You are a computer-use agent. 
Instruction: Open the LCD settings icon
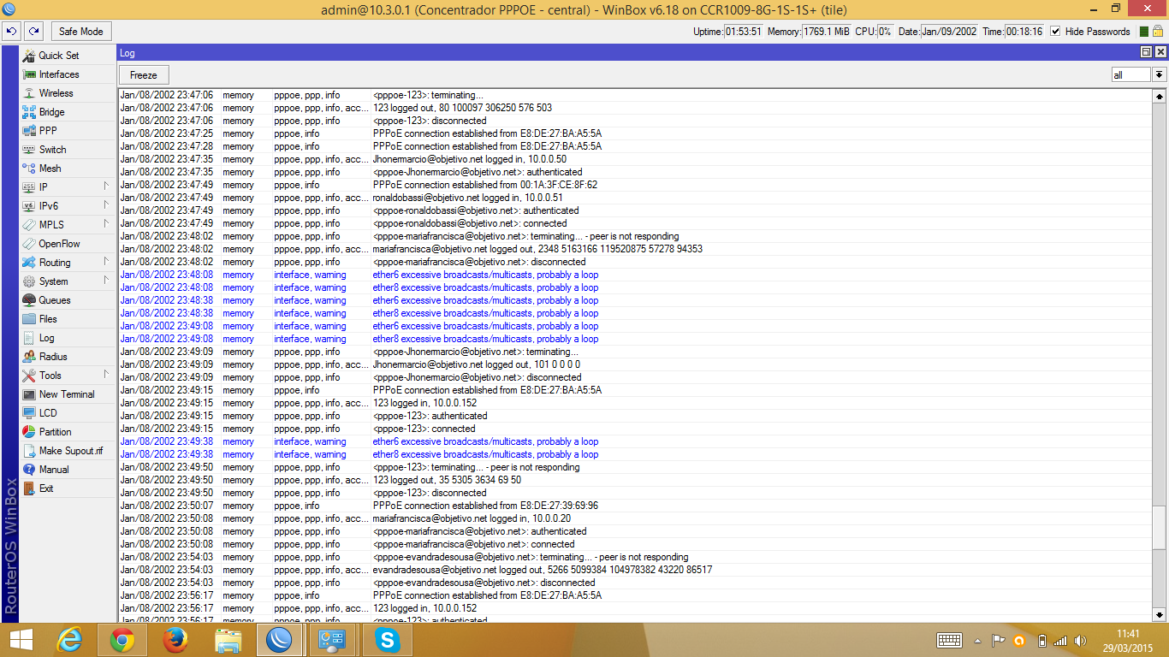tap(30, 413)
